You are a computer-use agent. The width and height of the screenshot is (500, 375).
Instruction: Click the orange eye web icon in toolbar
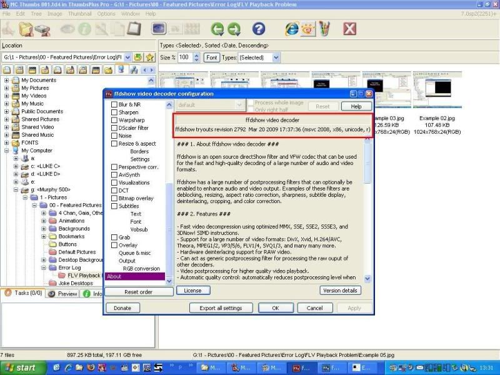click(308, 29)
